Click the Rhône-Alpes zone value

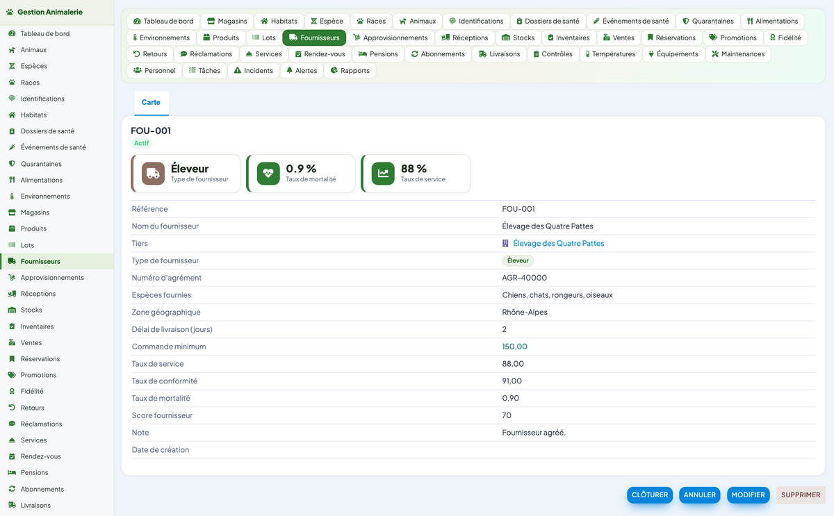(525, 313)
